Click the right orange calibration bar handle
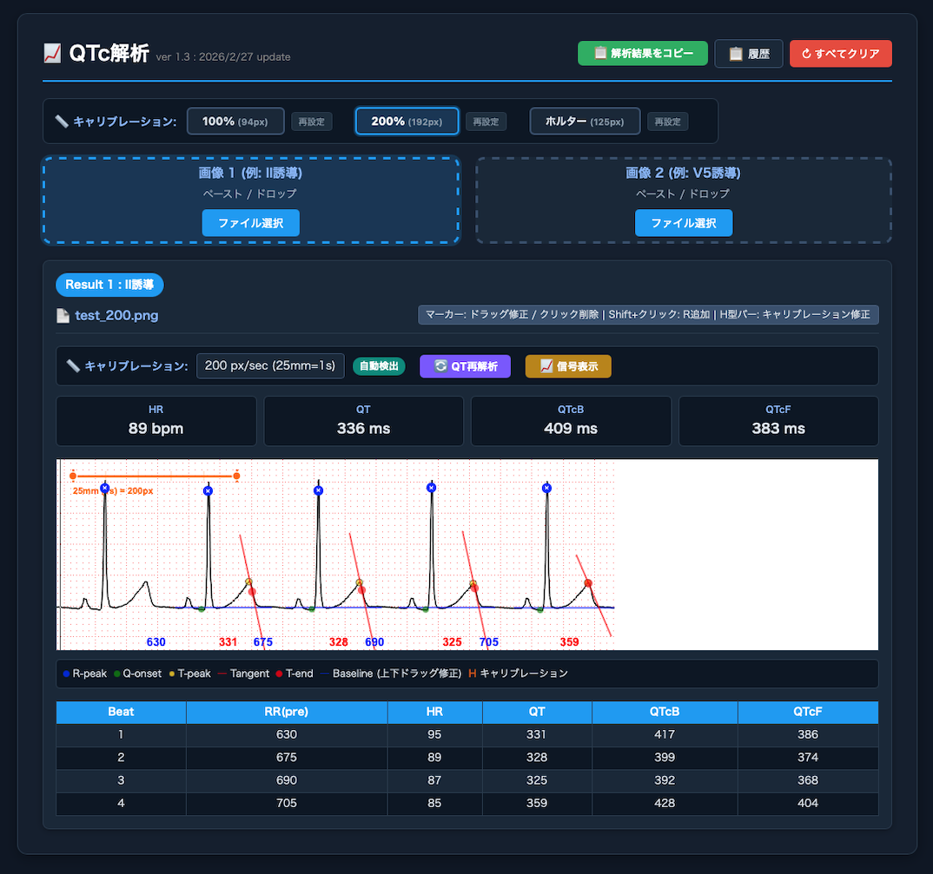 [x=236, y=476]
